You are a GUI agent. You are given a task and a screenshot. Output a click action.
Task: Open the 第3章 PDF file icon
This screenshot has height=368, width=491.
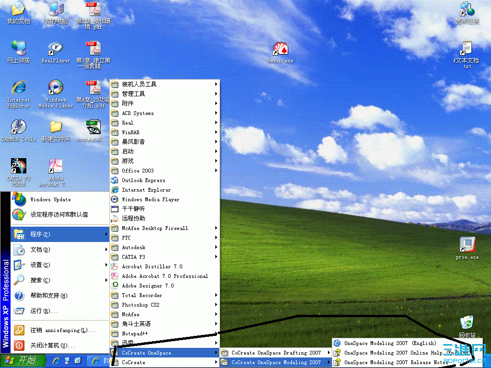[94, 55]
